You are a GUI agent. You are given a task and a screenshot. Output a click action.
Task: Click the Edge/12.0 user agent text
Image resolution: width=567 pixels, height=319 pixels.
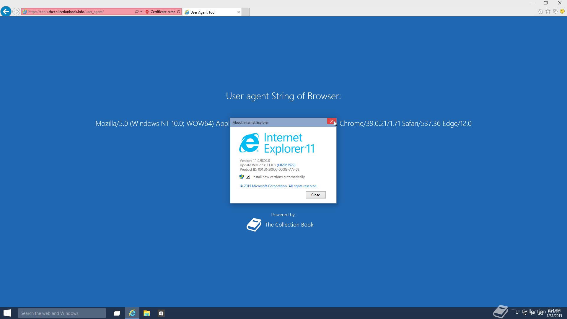[x=457, y=123]
